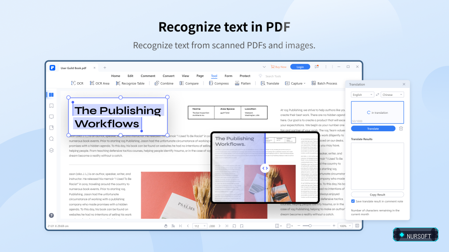The width and height of the screenshot is (449, 252).
Task: Open the Comment menu tab
Action: [x=148, y=76]
